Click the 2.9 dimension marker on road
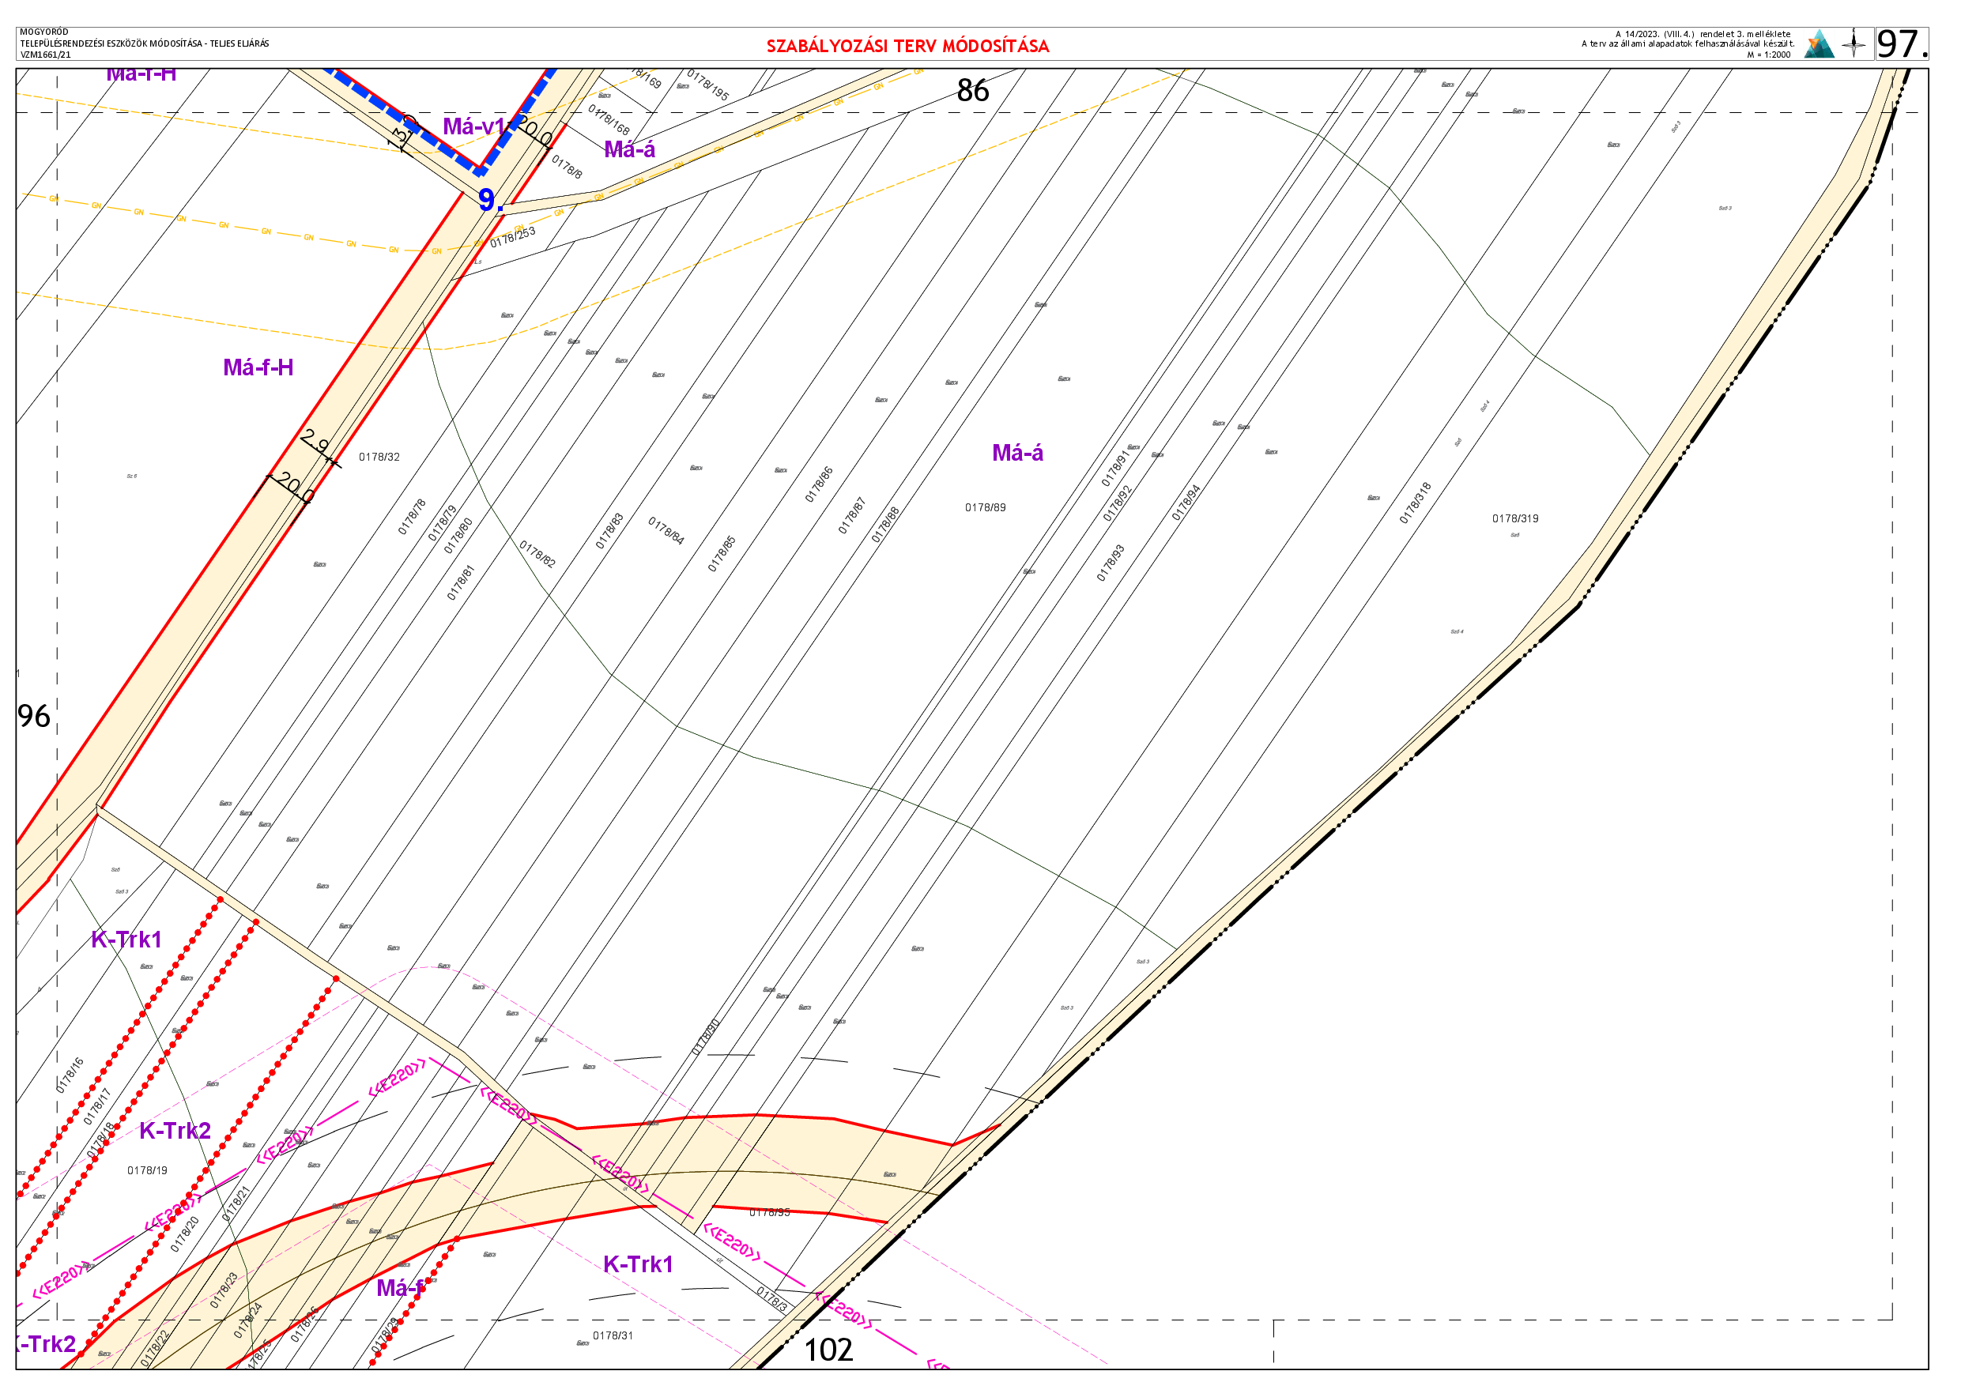Viewport: 1961px width, 1386px height. click(316, 443)
